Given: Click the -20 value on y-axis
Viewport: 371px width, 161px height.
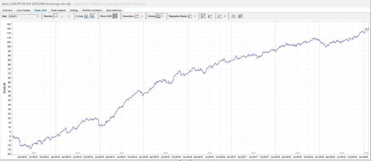Looking at the screenshot, I should pyautogui.click(x=9, y=154).
